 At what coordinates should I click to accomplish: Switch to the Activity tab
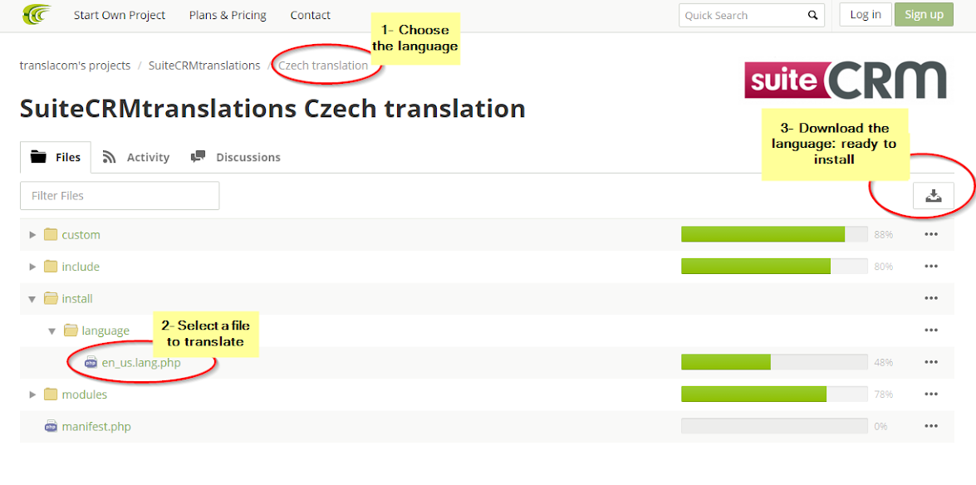tap(136, 157)
